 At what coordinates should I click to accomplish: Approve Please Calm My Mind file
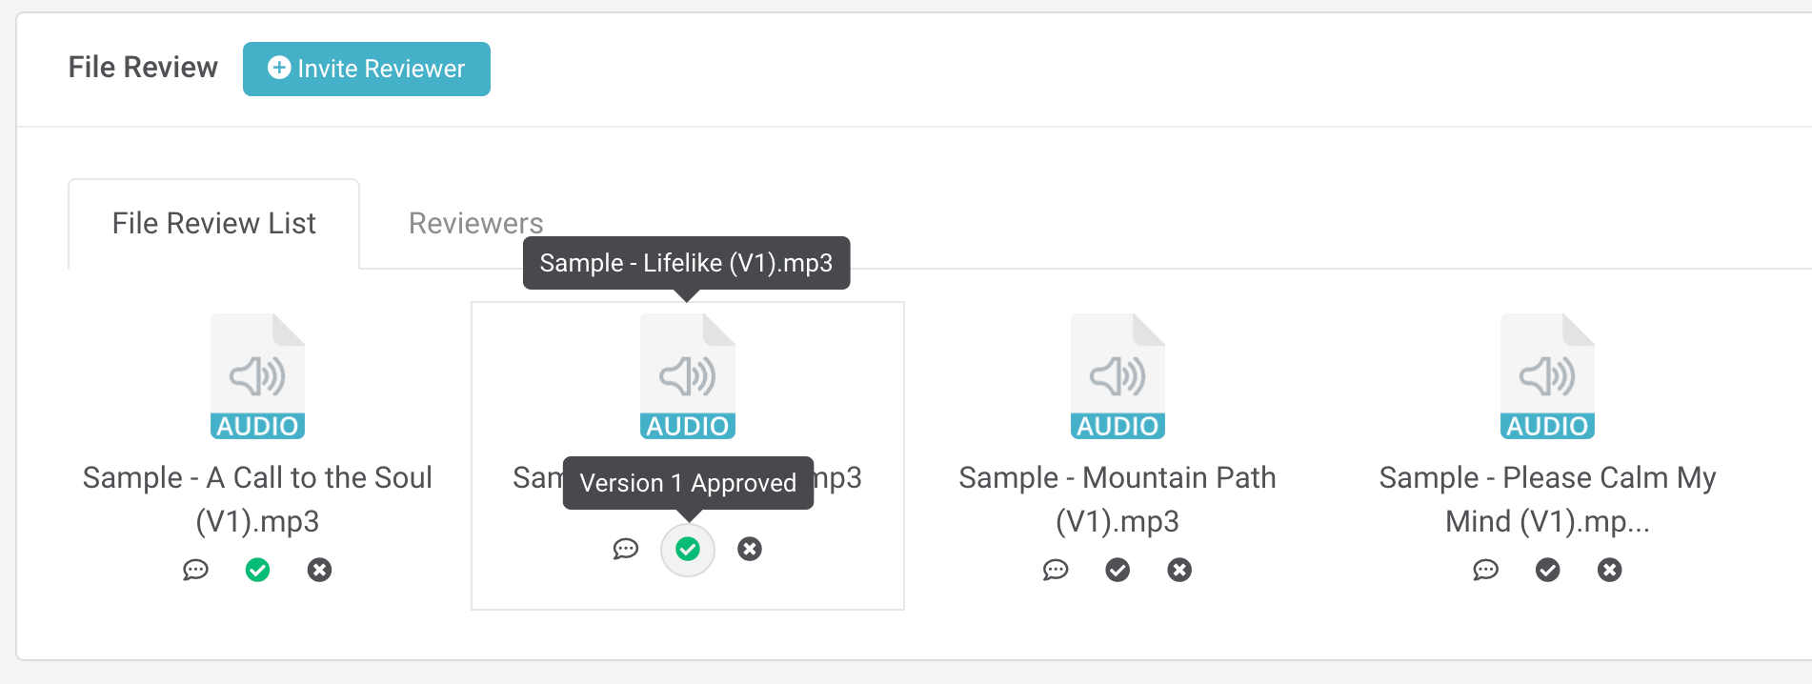(x=1547, y=570)
